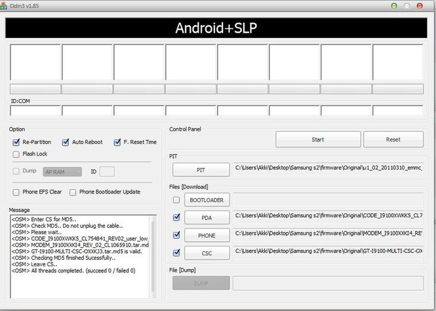Image resolution: width=436 pixels, height=311 pixels.
Task: Tick the BOOTLOADER file checkbox
Action: (x=176, y=199)
